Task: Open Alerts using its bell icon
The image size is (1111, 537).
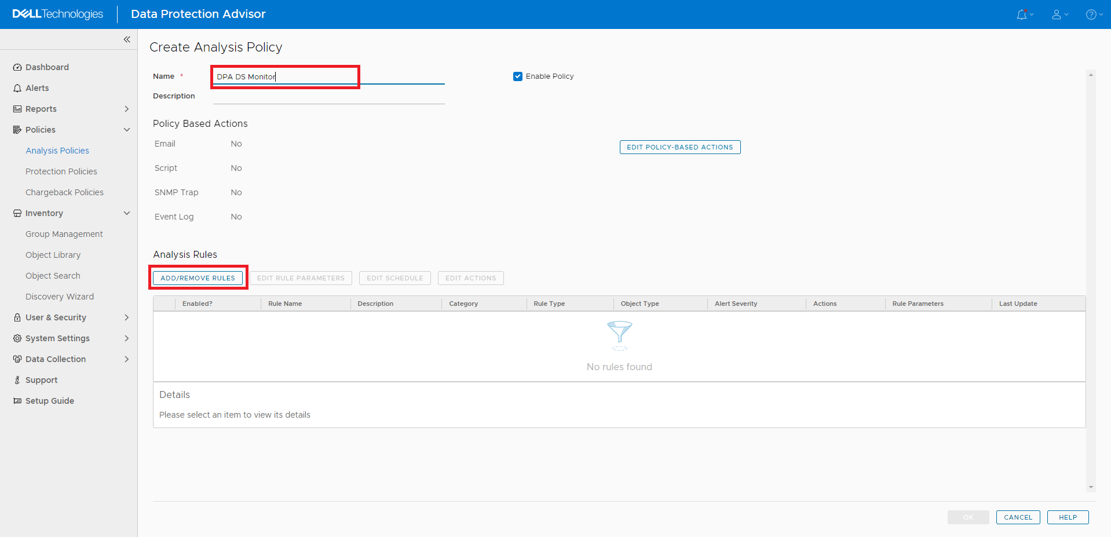Action: pyautogui.click(x=16, y=87)
